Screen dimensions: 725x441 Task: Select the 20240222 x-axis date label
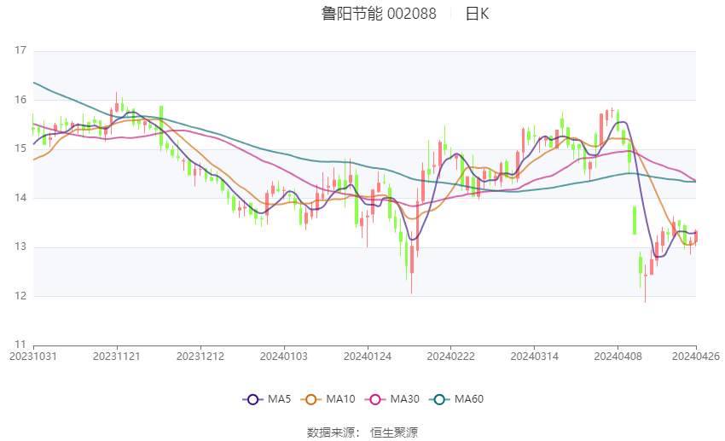tap(451, 357)
